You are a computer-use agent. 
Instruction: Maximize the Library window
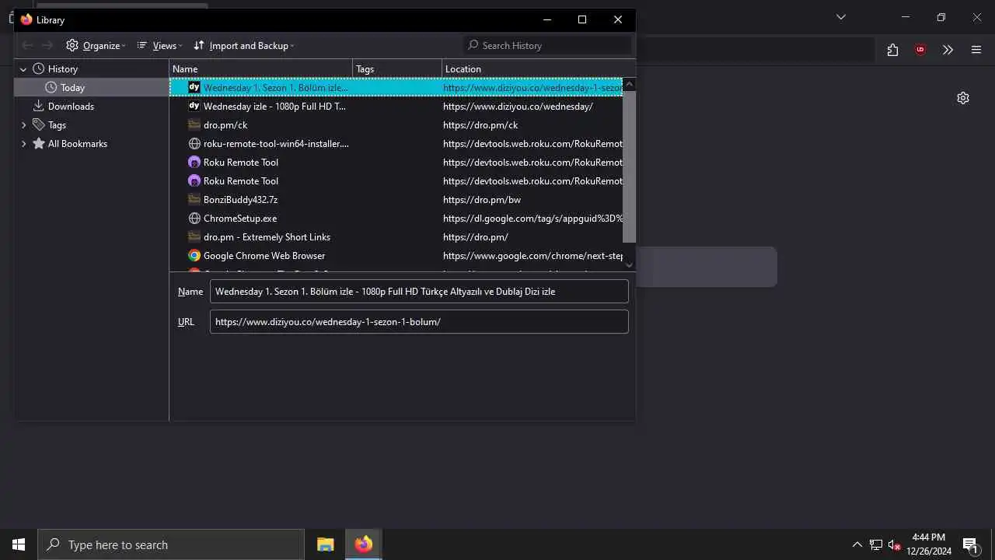pyautogui.click(x=582, y=19)
